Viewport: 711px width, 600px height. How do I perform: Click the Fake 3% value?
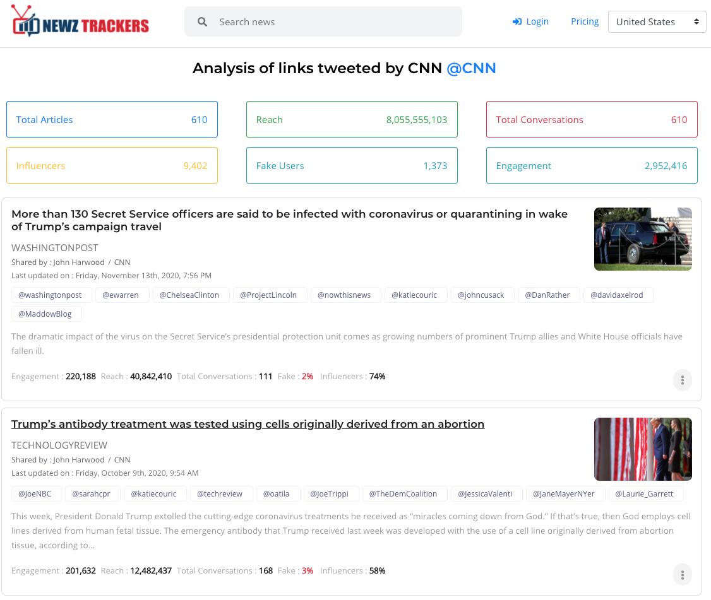[308, 571]
